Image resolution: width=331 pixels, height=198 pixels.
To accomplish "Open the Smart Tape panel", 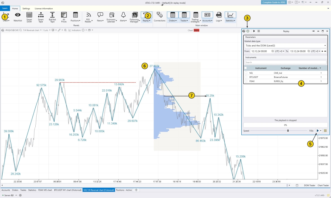I will click(x=41, y=17).
